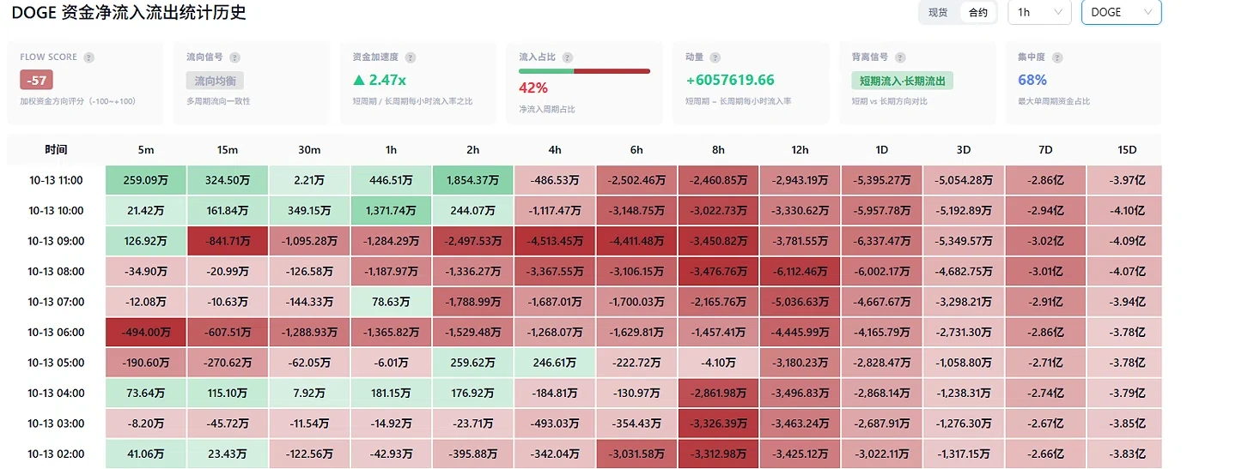The image size is (1254, 469).
Task: Click the green 短期流入·长期流出 badge
Action: 902,81
